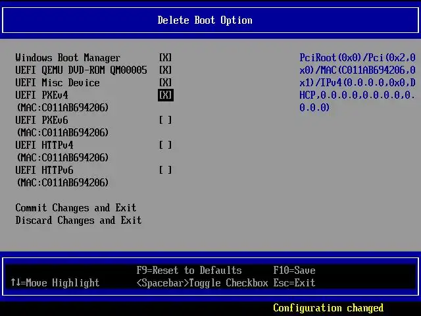Viewport: 421px width, 316px height.
Task: Click the UEFI Misc Device label
Action: (57, 82)
